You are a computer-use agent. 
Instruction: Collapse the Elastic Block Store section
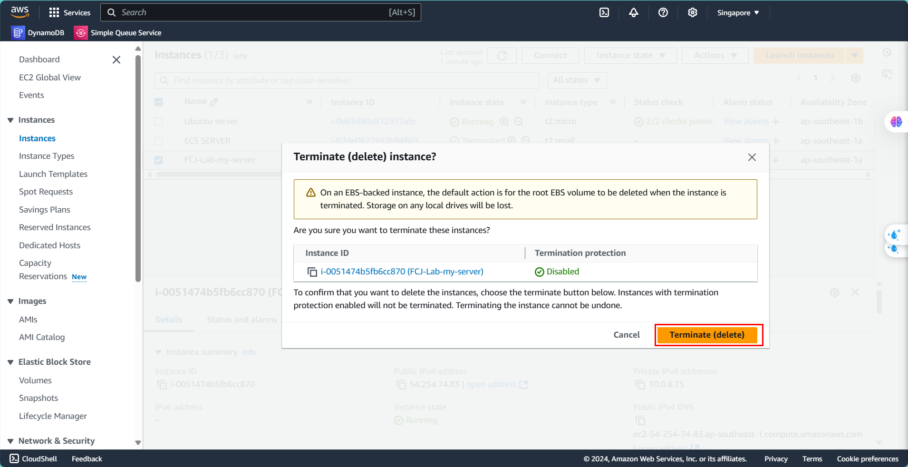coord(10,362)
